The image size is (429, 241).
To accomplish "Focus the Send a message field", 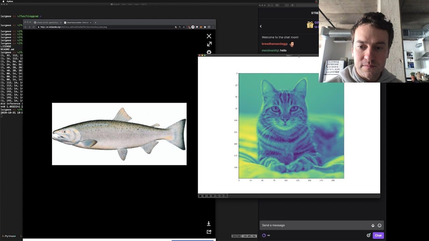I will coord(315,225).
